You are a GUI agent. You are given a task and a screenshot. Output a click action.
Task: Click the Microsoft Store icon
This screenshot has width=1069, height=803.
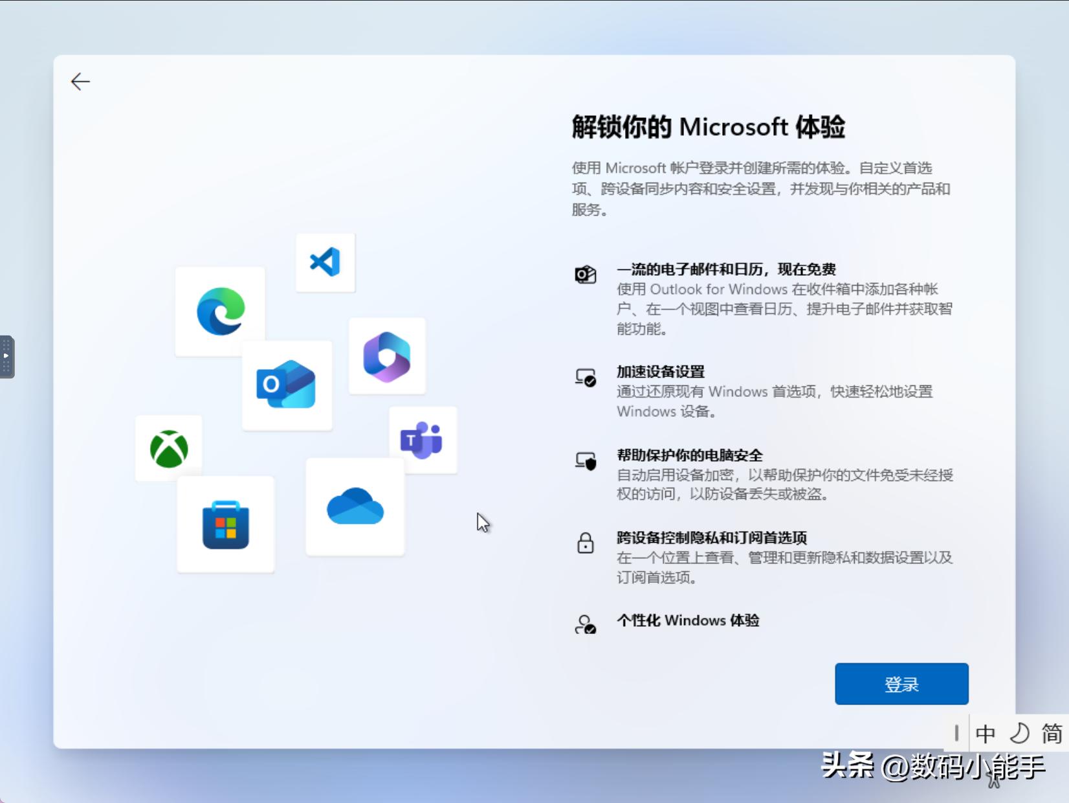click(225, 525)
